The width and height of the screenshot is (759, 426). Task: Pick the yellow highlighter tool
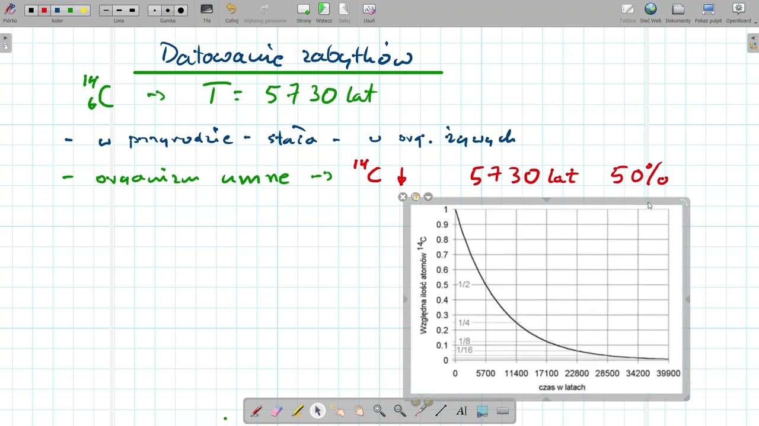(297, 411)
